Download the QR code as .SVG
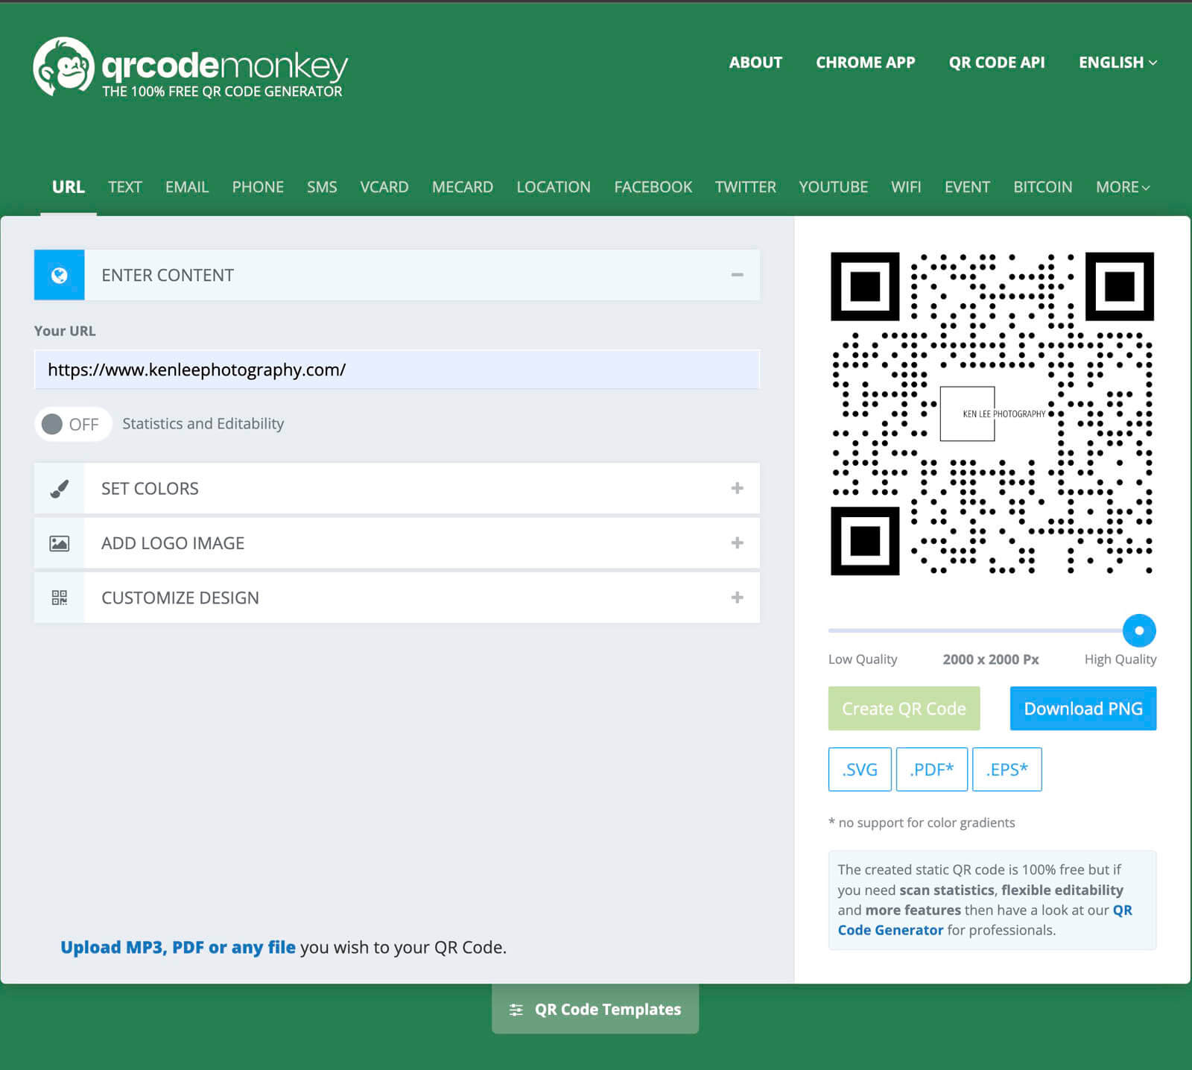1192x1070 pixels. pyautogui.click(x=860, y=769)
